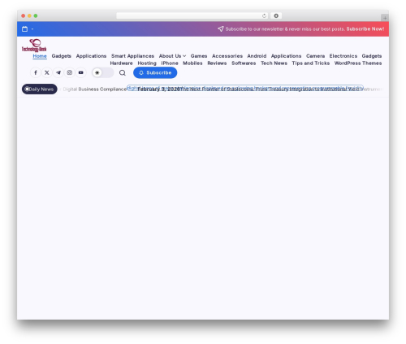
Task: Click the Subscribe Now! link
Action: click(365, 28)
